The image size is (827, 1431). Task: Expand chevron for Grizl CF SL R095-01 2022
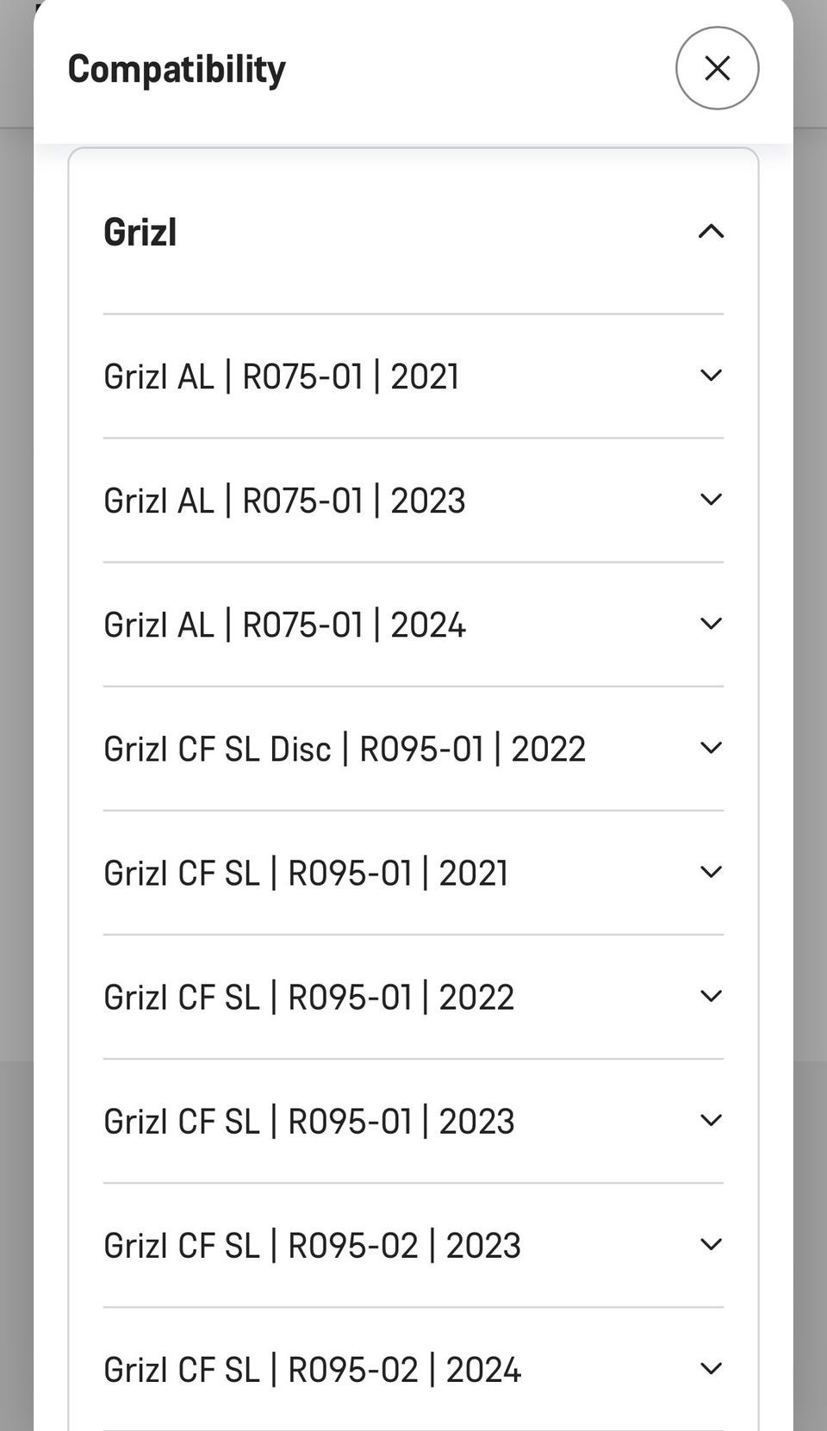(x=711, y=996)
